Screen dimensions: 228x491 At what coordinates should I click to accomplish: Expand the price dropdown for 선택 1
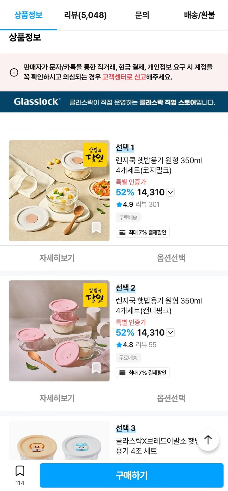(170, 192)
